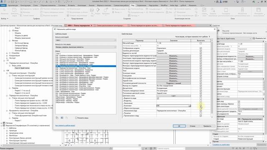Click the Delete template icon below the names list
The height and width of the screenshot is (150, 267).
click(x=67, y=117)
